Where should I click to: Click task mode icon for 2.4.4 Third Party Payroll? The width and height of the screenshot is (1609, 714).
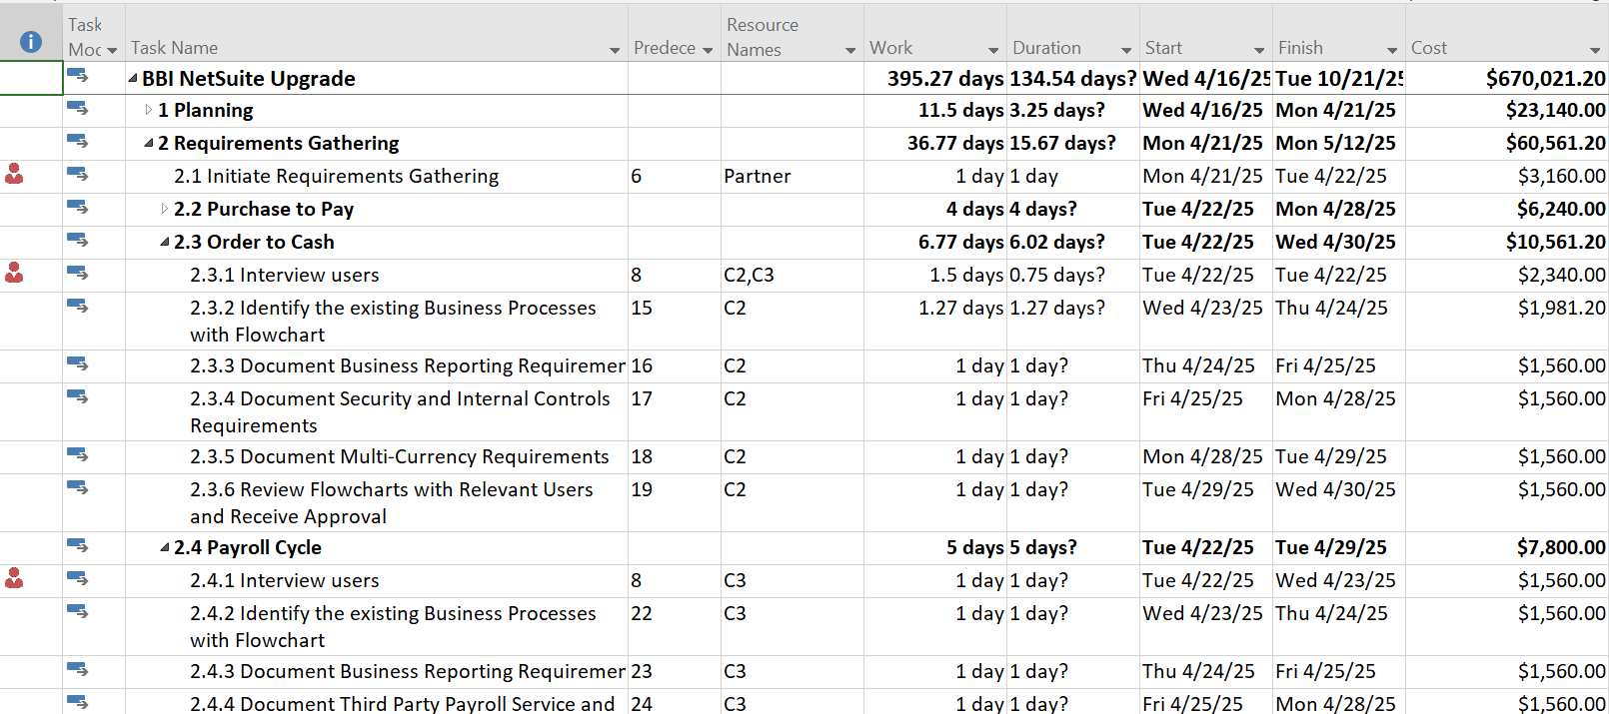[77, 702]
